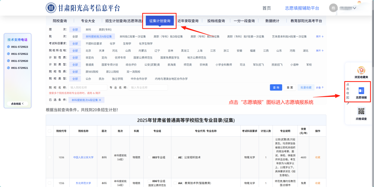Check the 003专业组 checkbox
Image resolution: width=374 pixels, height=187 pixels.
(149, 157)
